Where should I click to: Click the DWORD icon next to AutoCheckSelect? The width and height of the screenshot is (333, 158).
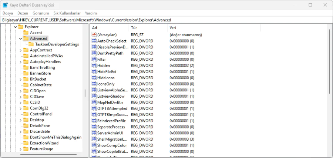point(94,41)
